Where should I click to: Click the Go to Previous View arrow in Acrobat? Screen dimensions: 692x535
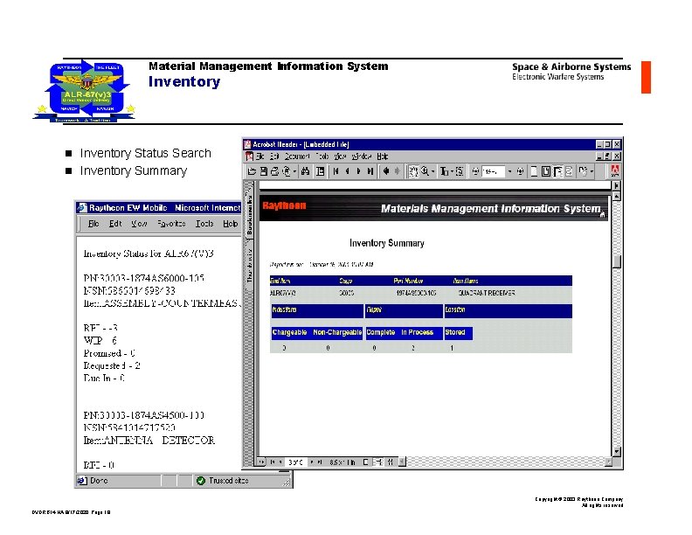point(386,171)
